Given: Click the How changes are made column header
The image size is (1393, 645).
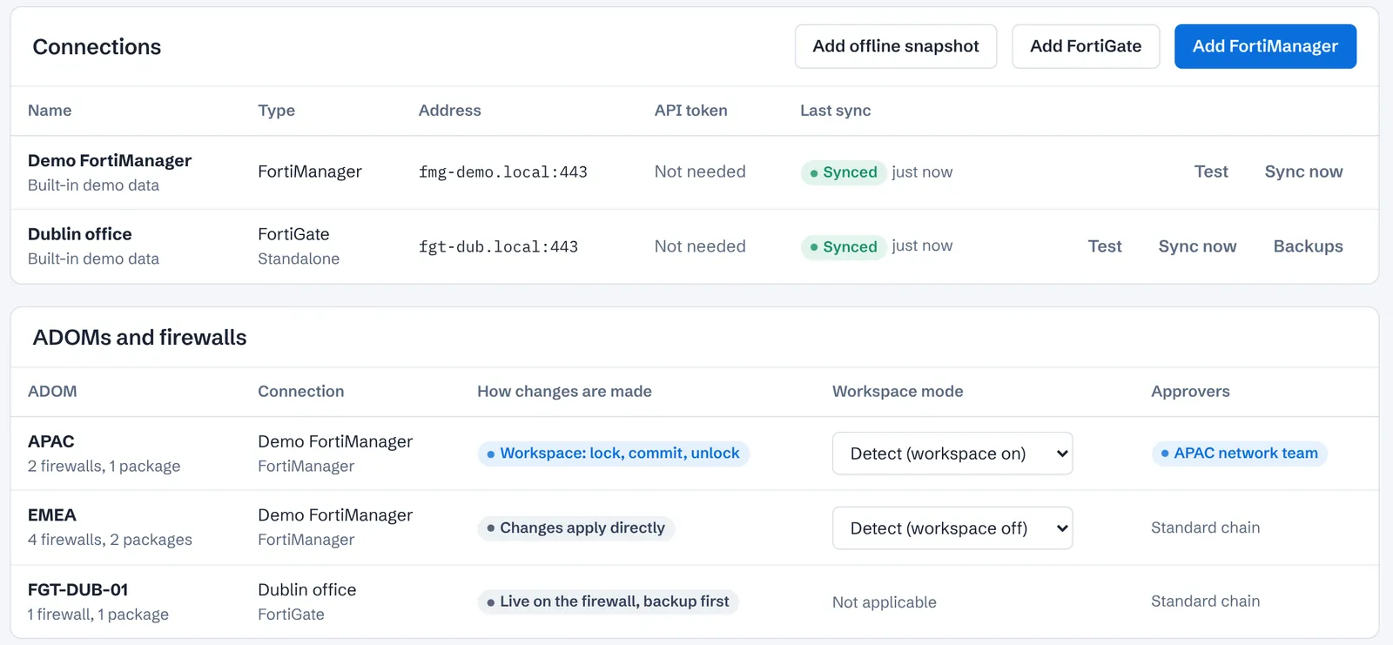Looking at the screenshot, I should coord(564,392).
